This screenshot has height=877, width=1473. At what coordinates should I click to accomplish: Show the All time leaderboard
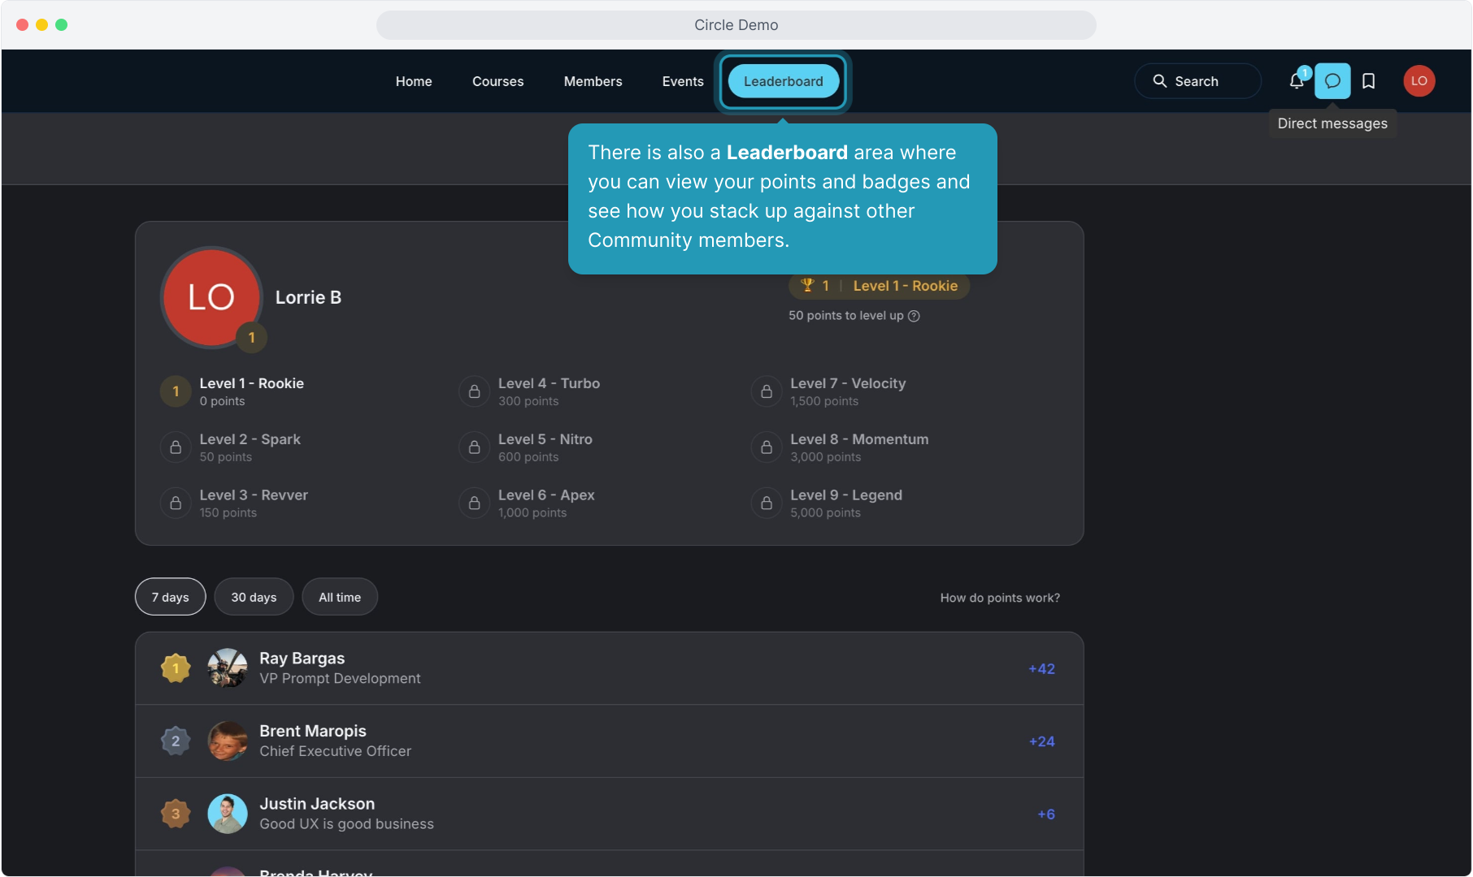340,597
